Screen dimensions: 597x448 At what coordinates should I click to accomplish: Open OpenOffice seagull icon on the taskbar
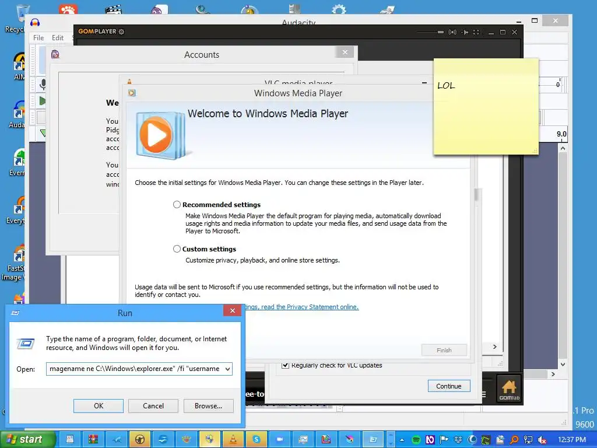pyautogui.click(x=163, y=440)
